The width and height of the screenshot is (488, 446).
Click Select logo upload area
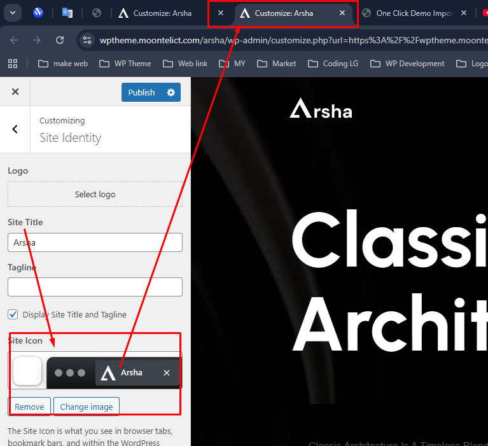[x=95, y=194]
